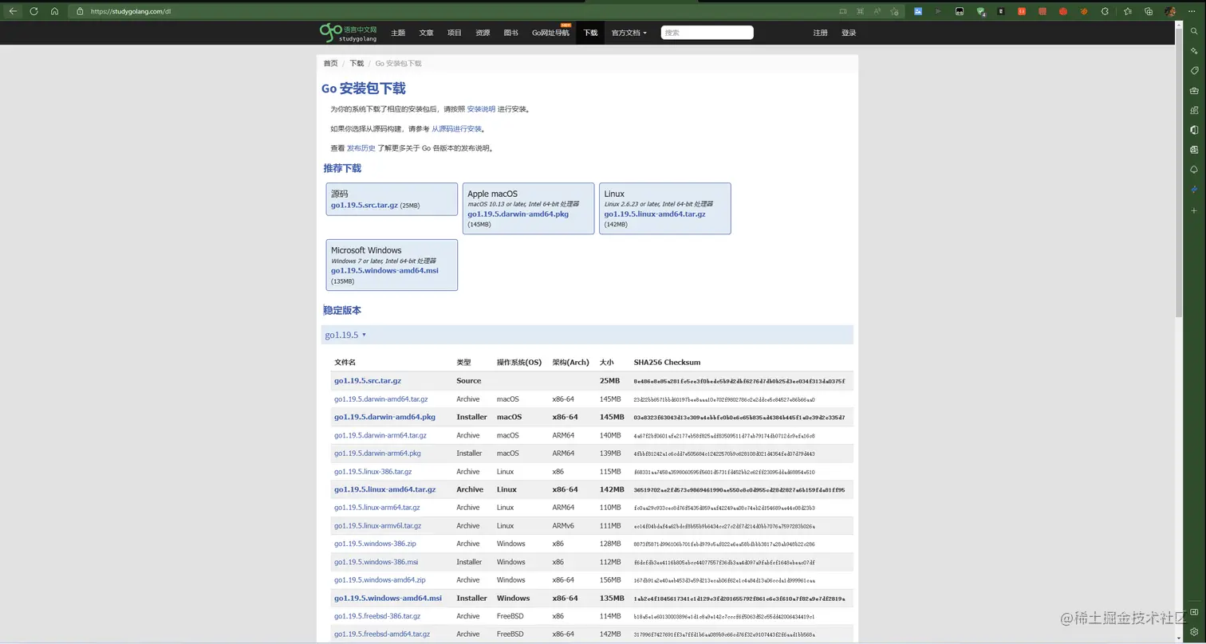Click the 登录 link
Viewport: 1206px width, 644px height.
[x=849, y=33]
